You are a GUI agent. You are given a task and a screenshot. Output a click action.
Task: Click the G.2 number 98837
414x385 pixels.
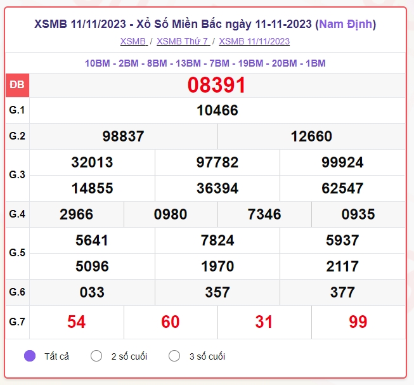123,136
